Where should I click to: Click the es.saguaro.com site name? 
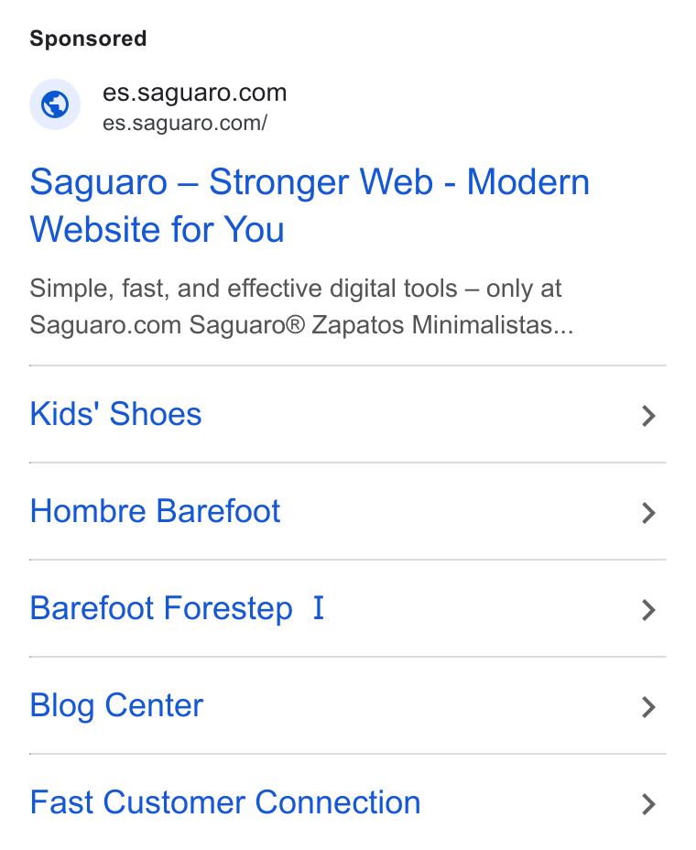pyautogui.click(x=194, y=93)
